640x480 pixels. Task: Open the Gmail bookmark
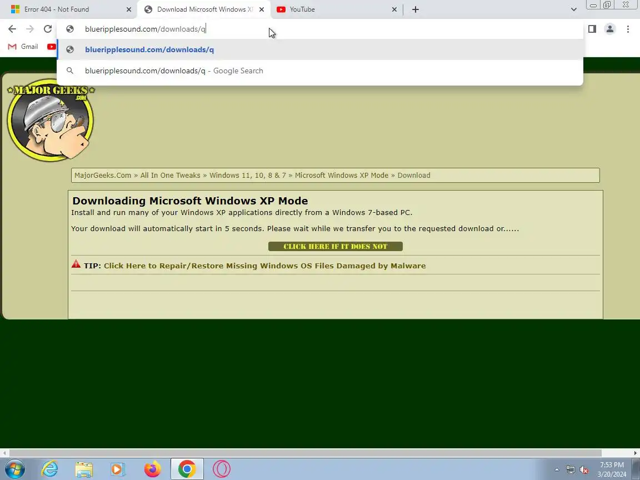[x=23, y=47]
